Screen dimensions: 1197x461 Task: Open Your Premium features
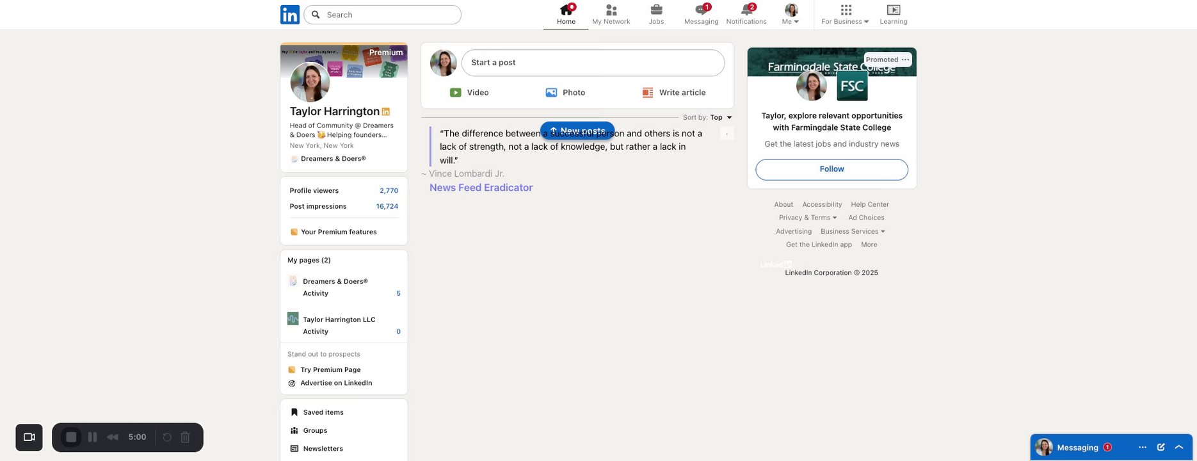(333, 232)
